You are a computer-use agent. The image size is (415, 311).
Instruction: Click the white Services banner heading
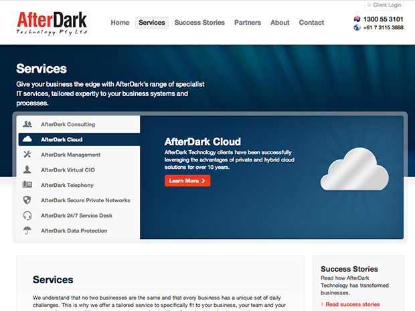[x=41, y=69]
